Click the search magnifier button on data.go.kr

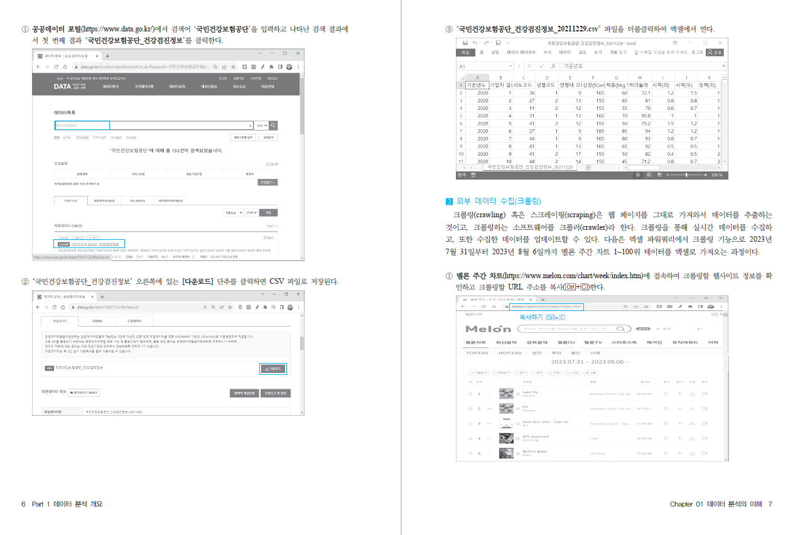pos(273,125)
